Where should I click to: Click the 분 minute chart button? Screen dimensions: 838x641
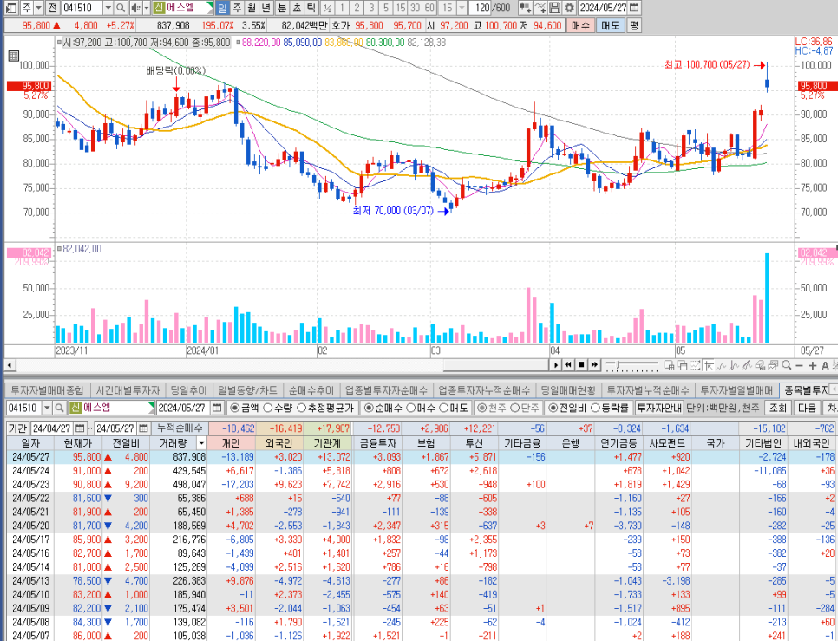pyautogui.click(x=282, y=8)
